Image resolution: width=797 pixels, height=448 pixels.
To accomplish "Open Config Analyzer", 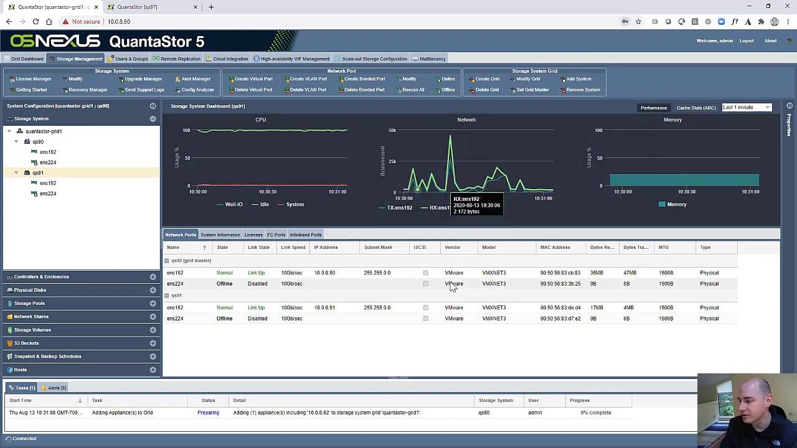I will [x=194, y=90].
